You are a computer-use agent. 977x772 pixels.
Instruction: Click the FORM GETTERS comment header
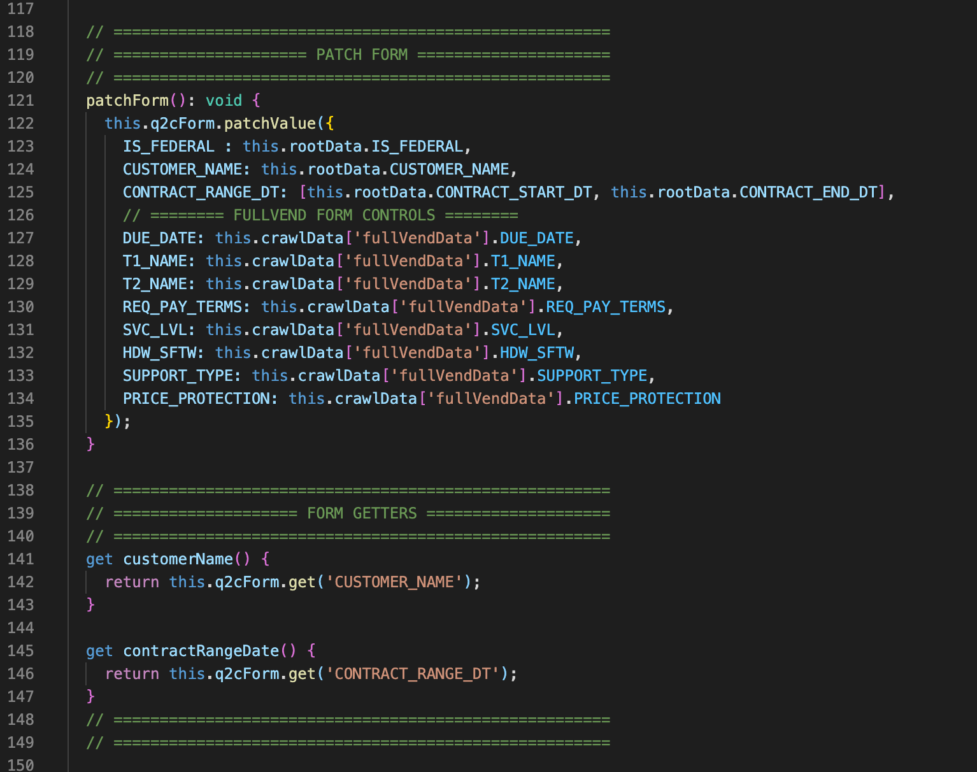[x=362, y=513]
